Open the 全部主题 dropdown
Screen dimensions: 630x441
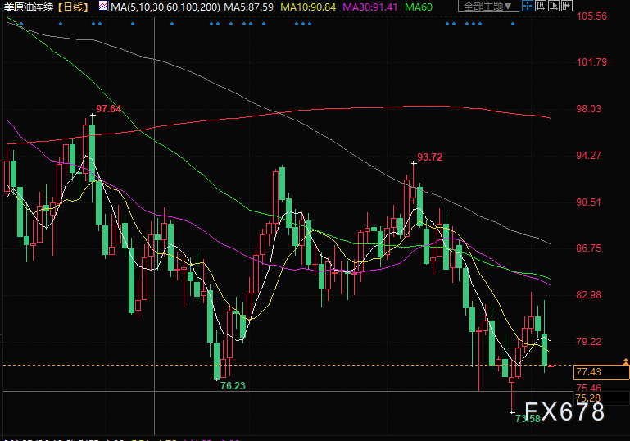point(488,7)
